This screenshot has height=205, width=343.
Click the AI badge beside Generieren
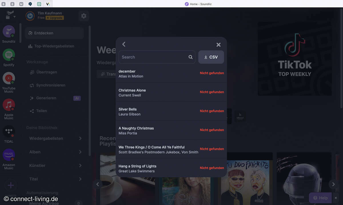click(x=77, y=98)
